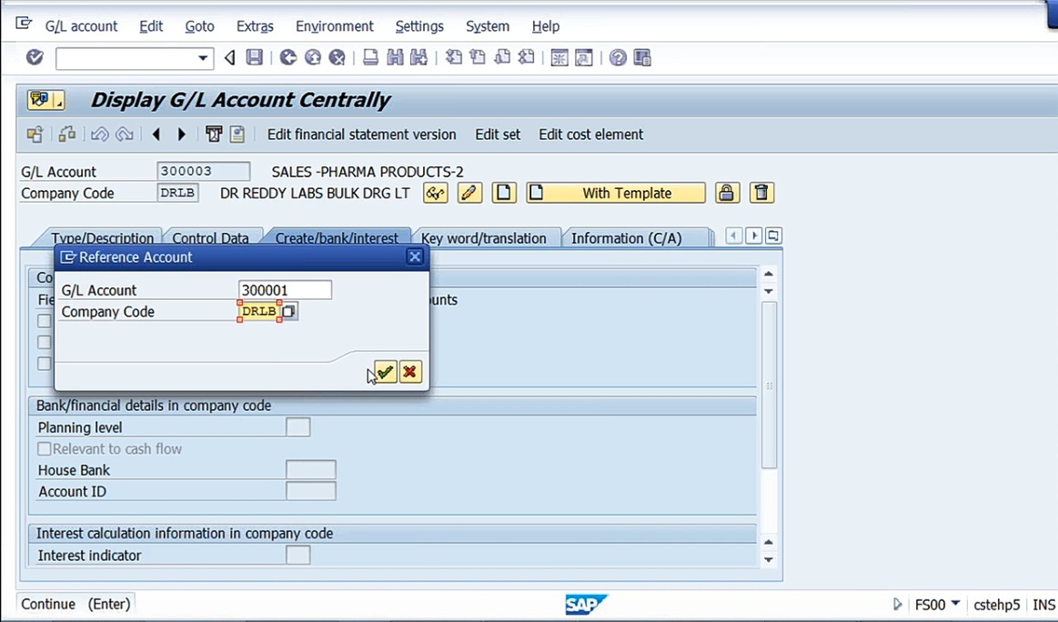Click the Print icon
The width and height of the screenshot is (1058, 622).
click(370, 57)
